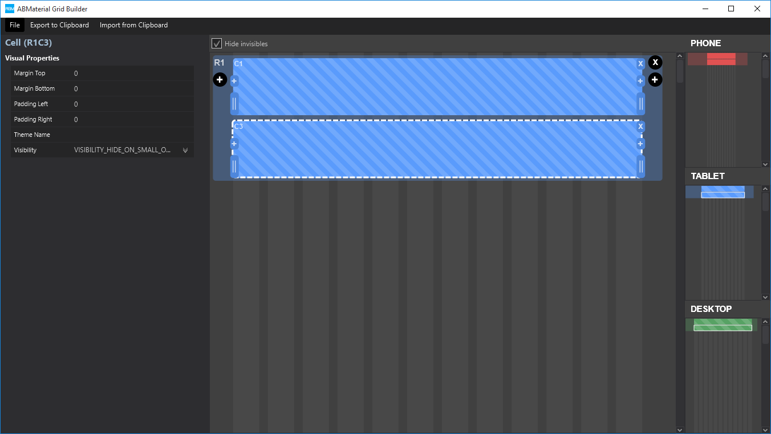Click Import from Clipboard
The height and width of the screenshot is (434, 771).
tap(133, 25)
